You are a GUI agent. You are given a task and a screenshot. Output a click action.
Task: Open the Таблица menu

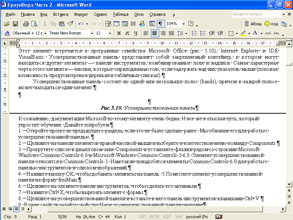(x=120, y=14)
